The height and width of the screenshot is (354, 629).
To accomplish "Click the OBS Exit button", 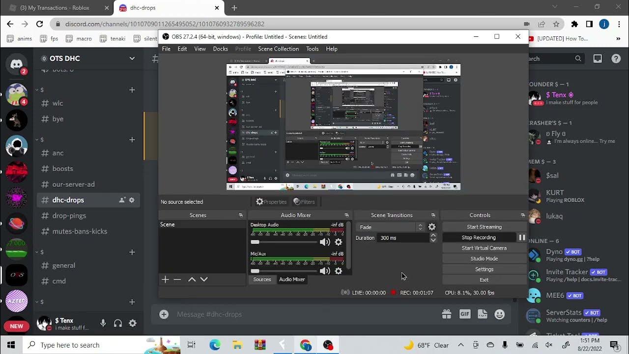I will pyautogui.click(x=484, y=280).
